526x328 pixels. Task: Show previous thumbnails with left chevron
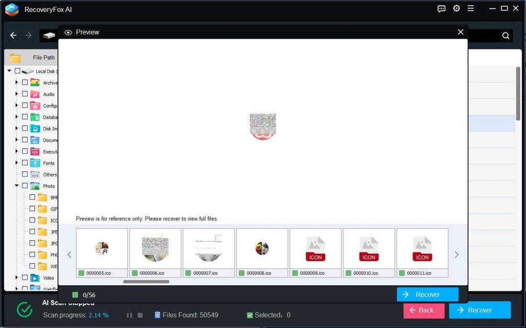(x=69, y=255)
